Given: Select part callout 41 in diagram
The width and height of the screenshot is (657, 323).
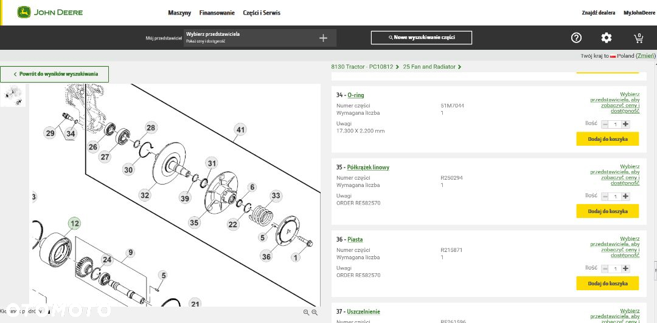Looking at the screenshot, I should pos(240,130).
